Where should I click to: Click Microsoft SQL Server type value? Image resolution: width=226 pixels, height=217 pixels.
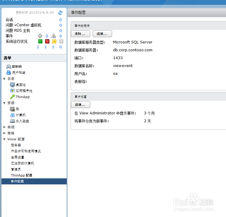coord(133,42)
